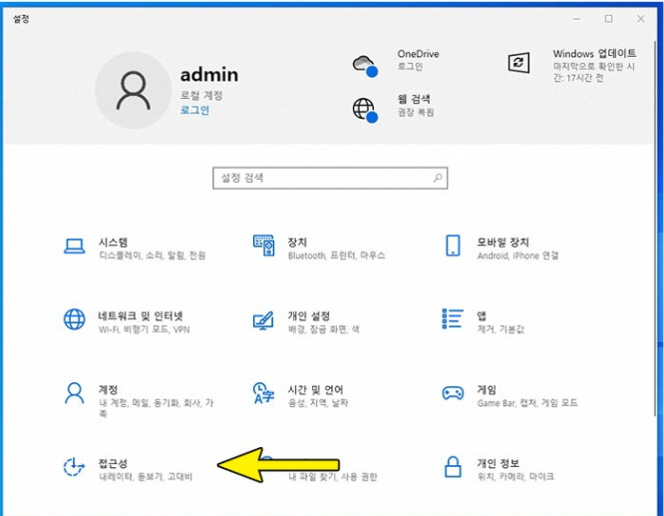664x516 pixels.
Task: Click the Windows 업데이트 refresh icon
Action: tap(518, 63)
